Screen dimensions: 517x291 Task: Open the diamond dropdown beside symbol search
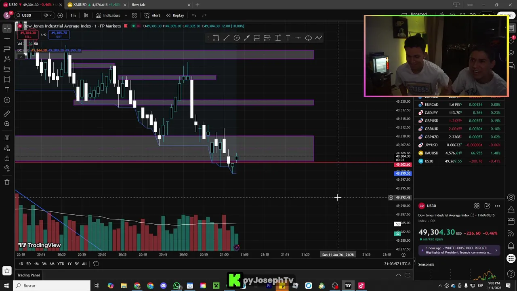(47, 15)
